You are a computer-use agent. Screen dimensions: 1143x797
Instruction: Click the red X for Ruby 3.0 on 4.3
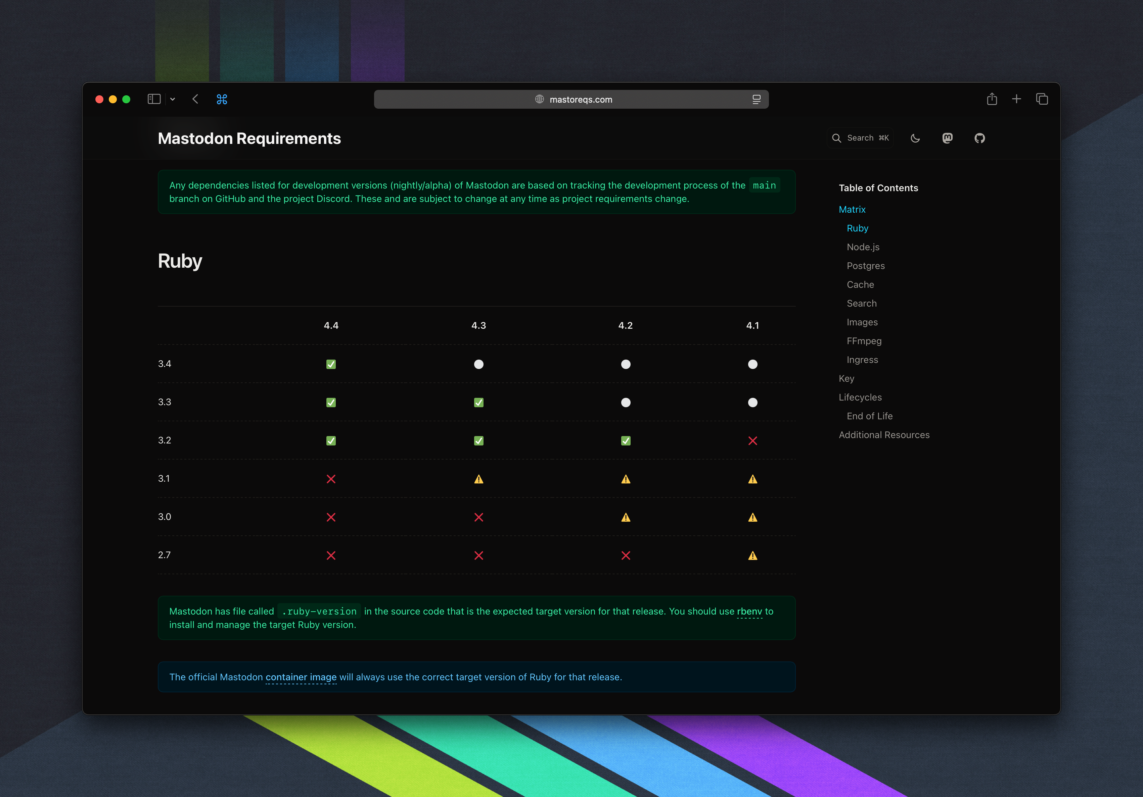tap(478, 518)
